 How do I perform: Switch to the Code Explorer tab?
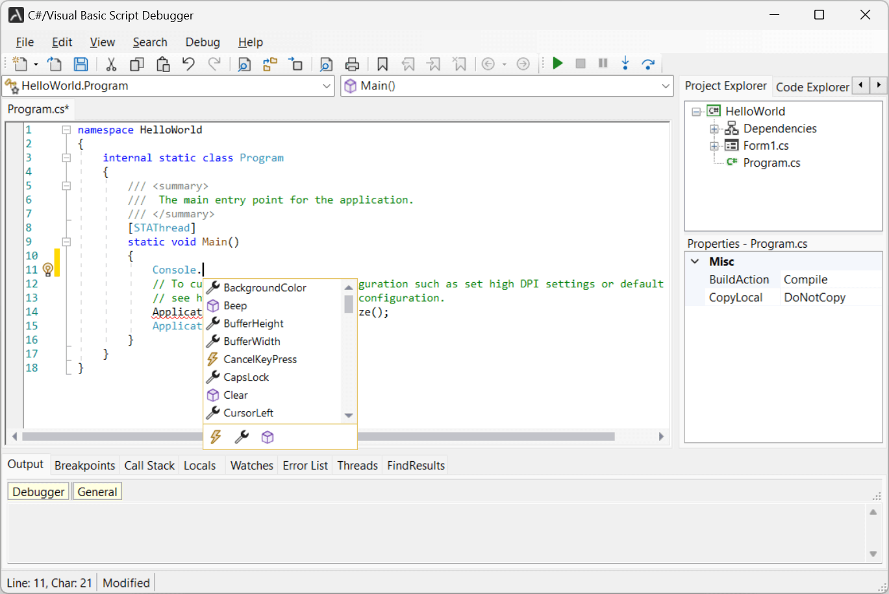(x=812, y=86)
